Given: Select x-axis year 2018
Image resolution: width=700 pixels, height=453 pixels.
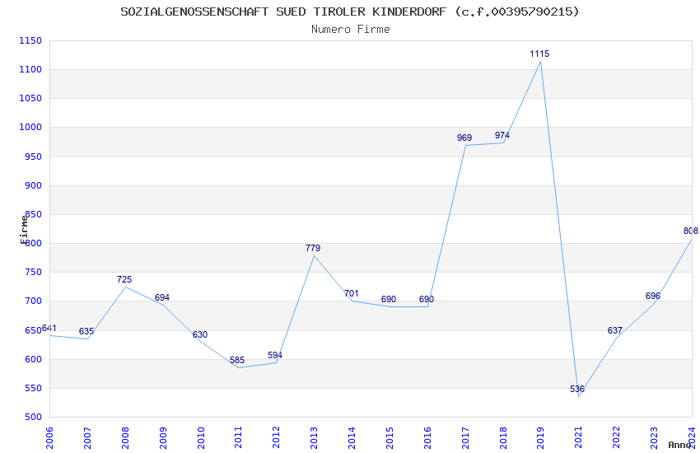Looking at the screenshot, I should [x=503, y=438].
